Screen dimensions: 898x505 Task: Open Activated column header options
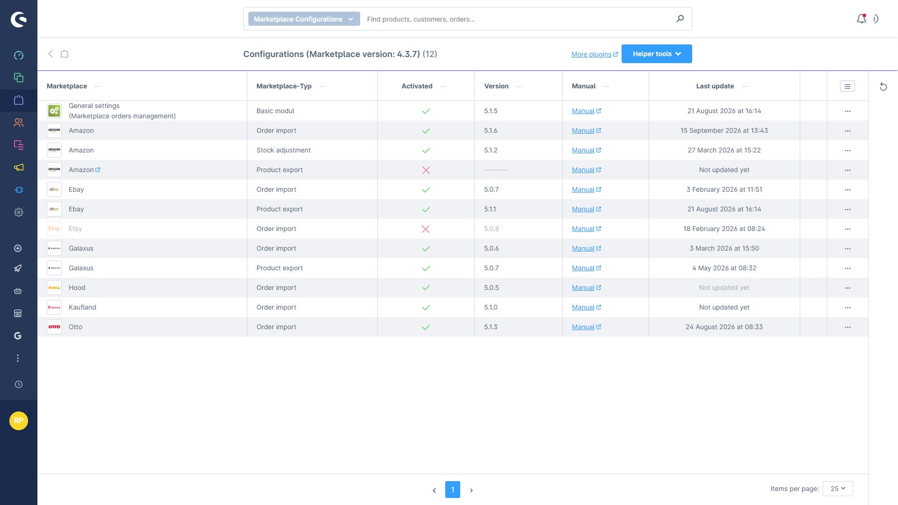tap(443, 86)
